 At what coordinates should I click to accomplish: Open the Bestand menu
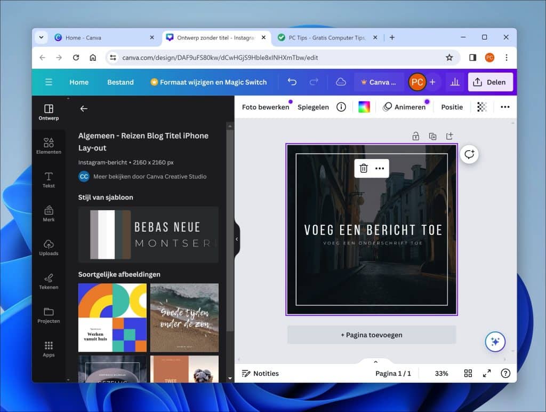121,82
